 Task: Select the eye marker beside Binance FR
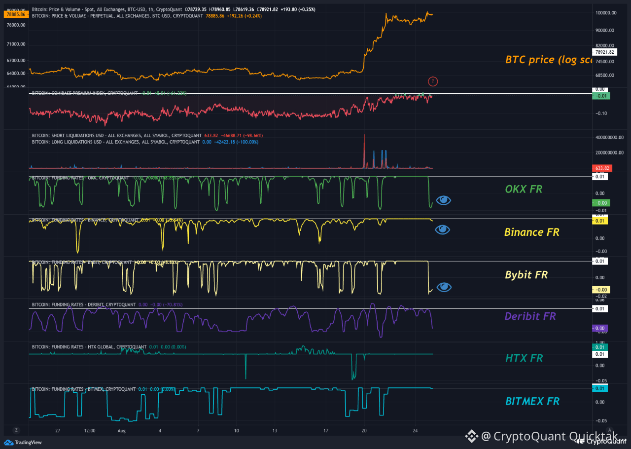pyautogui.click(x=442, y=229)
